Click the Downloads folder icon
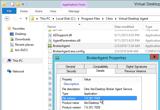Screen dimensions: 160x110 click(12, 39)
